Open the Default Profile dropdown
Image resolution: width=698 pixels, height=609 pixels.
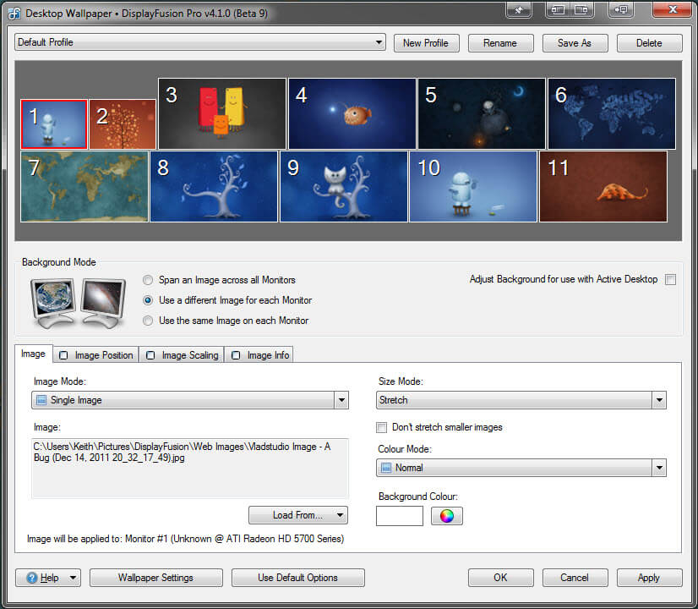(200, 42)
